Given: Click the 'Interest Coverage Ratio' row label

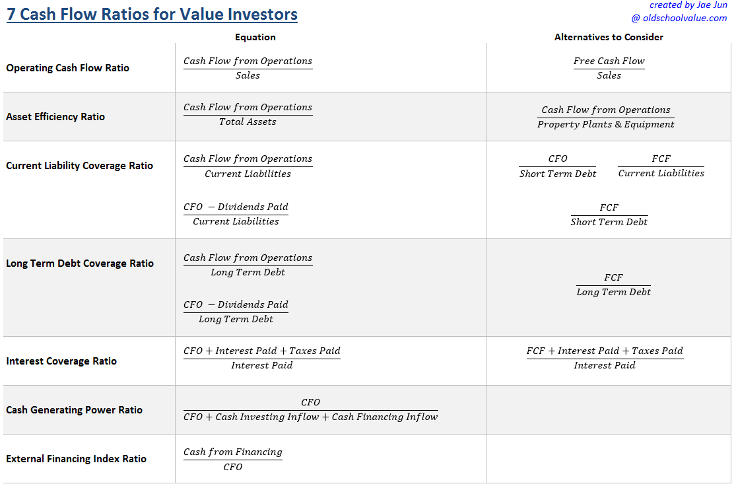Looking at the screenshot, I should (x=61, y=361).
